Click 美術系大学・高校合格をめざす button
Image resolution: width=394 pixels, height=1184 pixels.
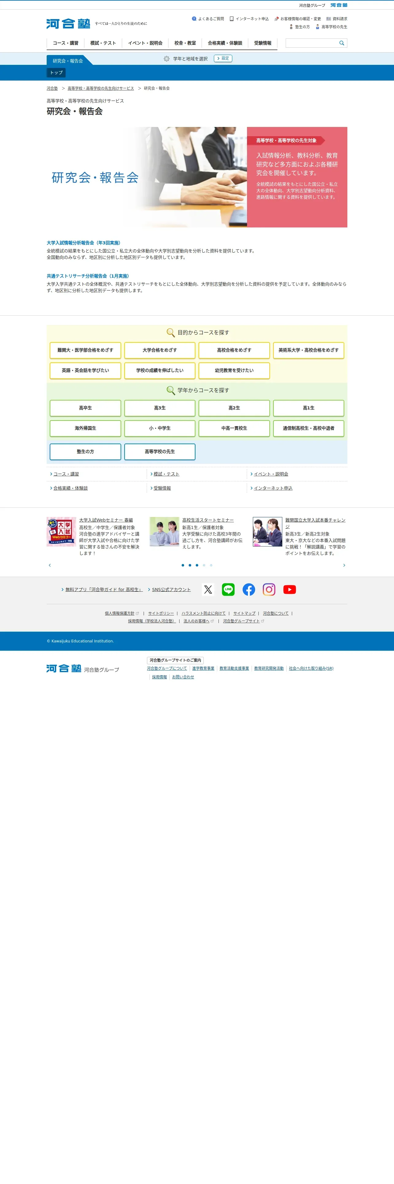309,350
